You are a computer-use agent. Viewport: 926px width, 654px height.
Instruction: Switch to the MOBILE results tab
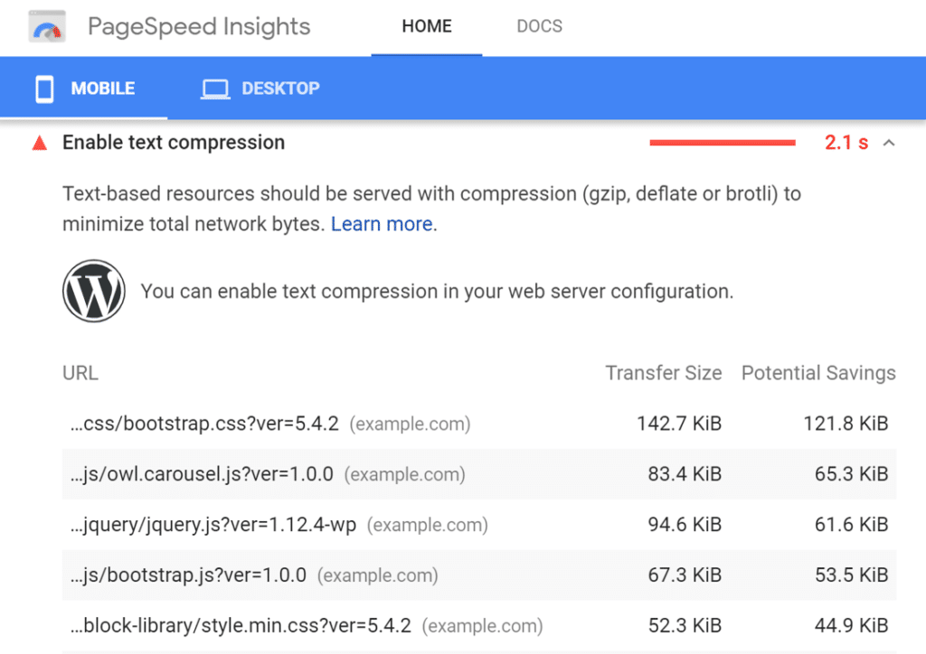click(x=102, y=89)
